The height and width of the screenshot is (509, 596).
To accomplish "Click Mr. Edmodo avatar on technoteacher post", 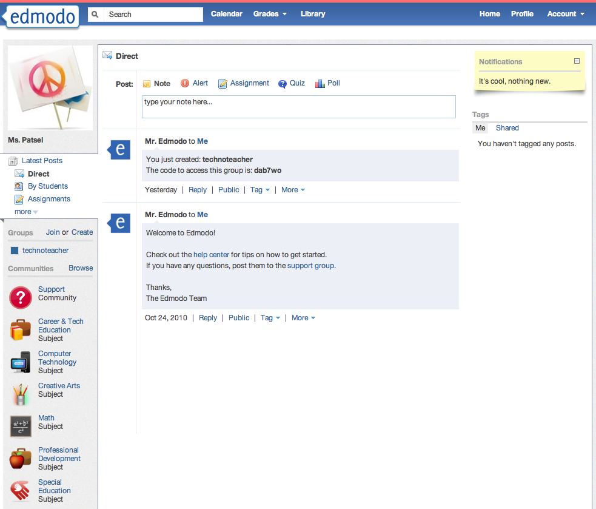I will point(119,149).
